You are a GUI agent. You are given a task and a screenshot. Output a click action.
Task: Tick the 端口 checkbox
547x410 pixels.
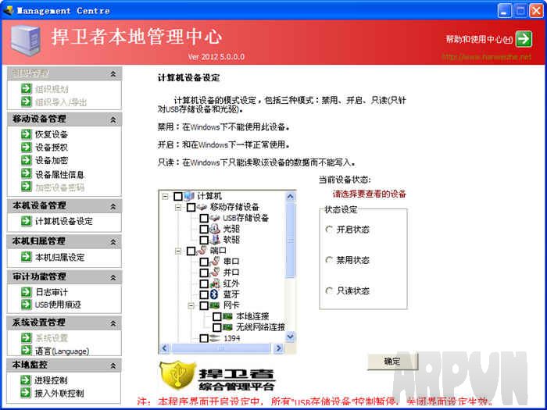coord(191,251)
